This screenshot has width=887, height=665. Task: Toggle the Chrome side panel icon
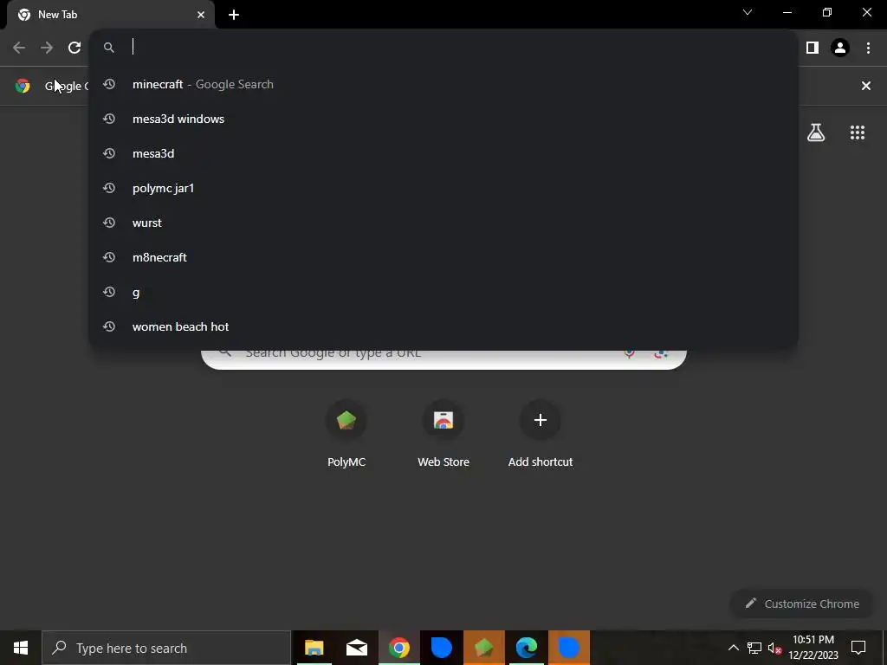(x=813, y=48)
